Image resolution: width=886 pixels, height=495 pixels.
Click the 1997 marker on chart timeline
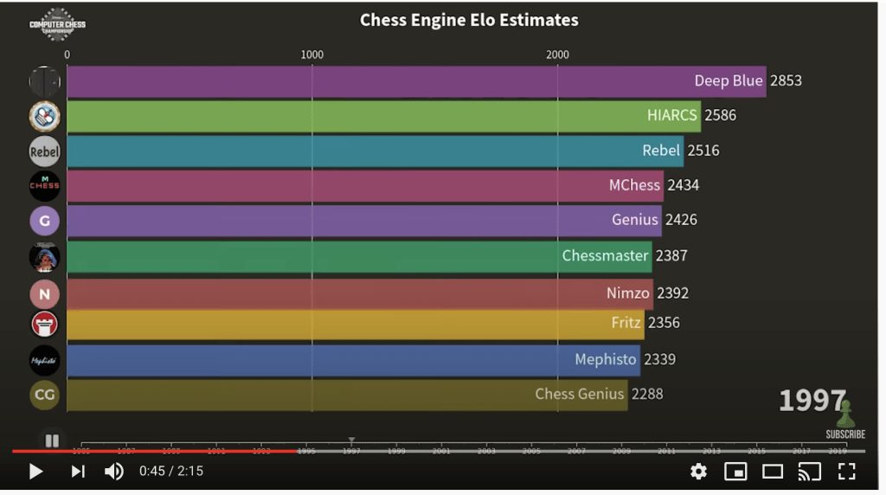tap(351, 450)
